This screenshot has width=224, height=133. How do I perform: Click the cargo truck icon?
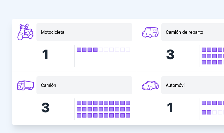pos(25,85)
